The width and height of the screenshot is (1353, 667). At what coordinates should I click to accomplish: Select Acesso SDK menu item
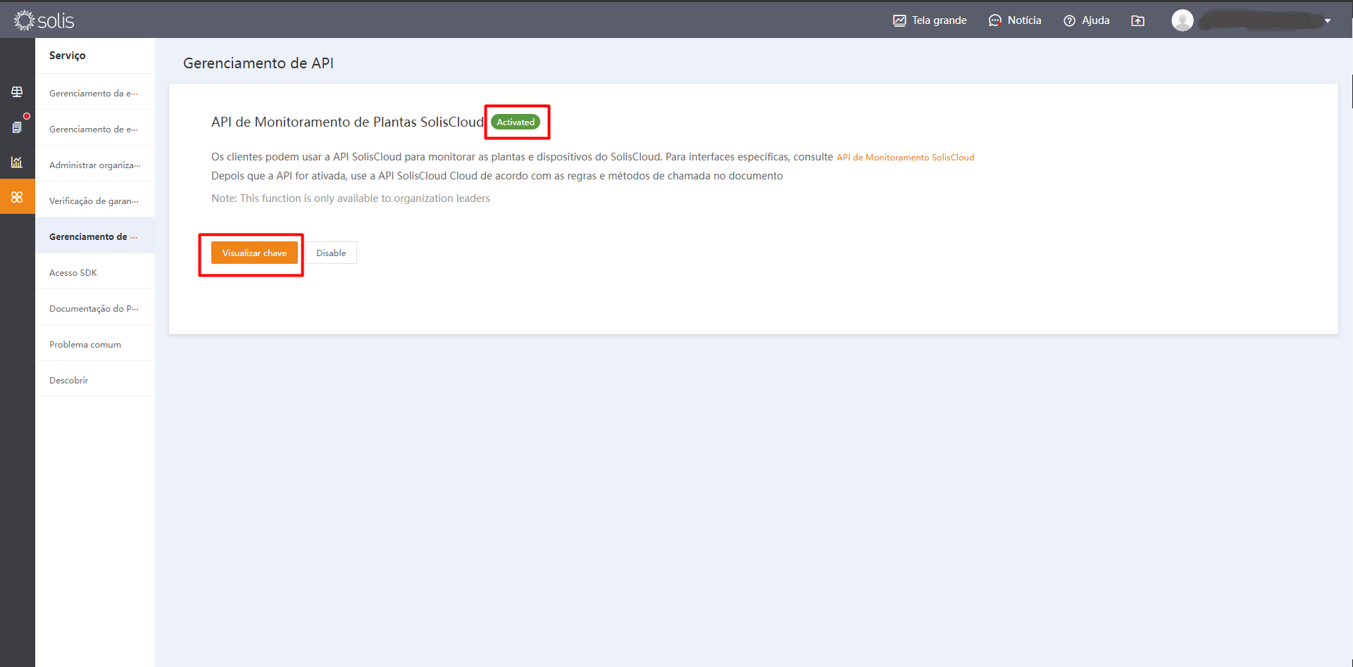click(x=73, y=273)
